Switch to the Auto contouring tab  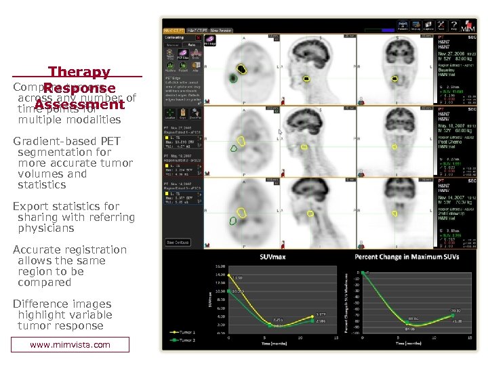[x=192, y=45]
